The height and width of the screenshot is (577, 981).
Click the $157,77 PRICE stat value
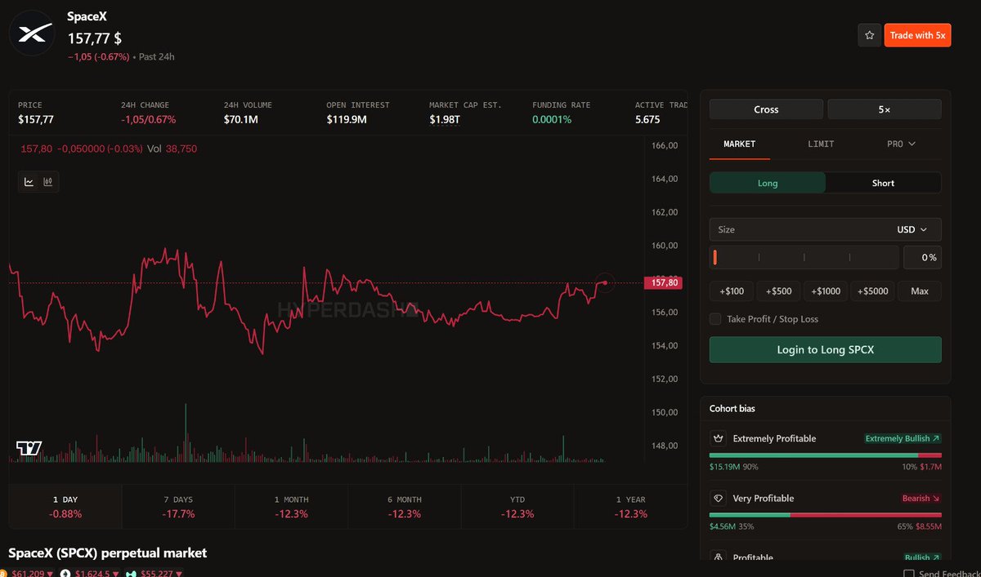coord(36,119)
